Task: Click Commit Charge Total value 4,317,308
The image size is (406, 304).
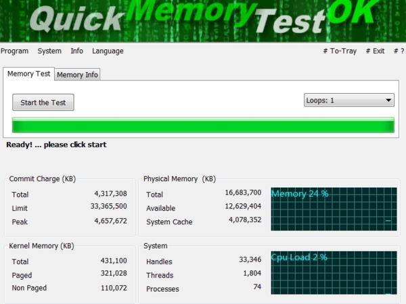Action: pyautogui.click(x=110, y=194)
